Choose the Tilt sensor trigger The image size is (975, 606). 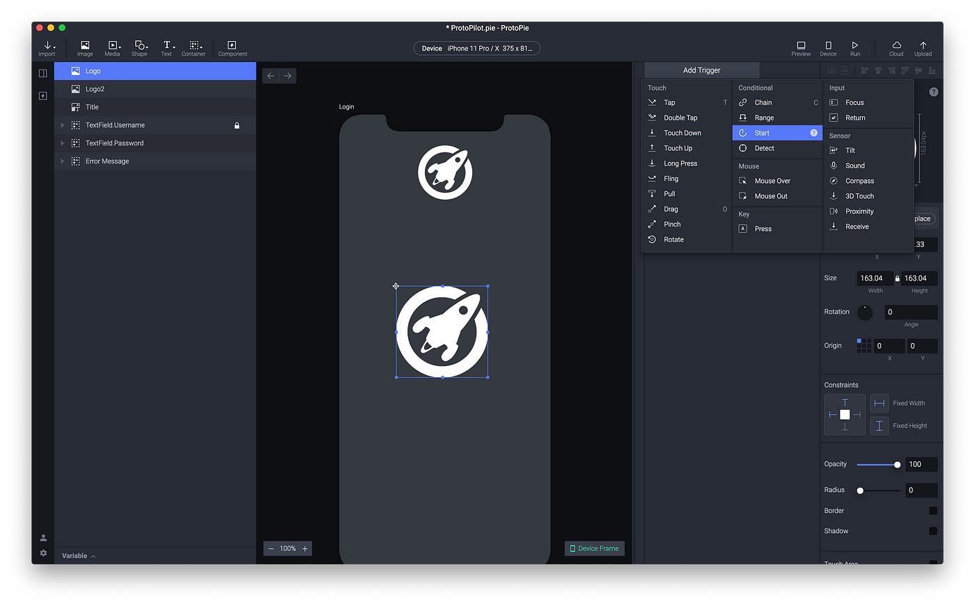[868, 150]
